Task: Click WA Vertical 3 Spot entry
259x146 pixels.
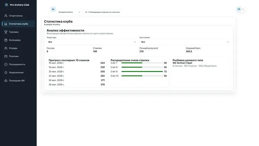Action: (182, 63)
